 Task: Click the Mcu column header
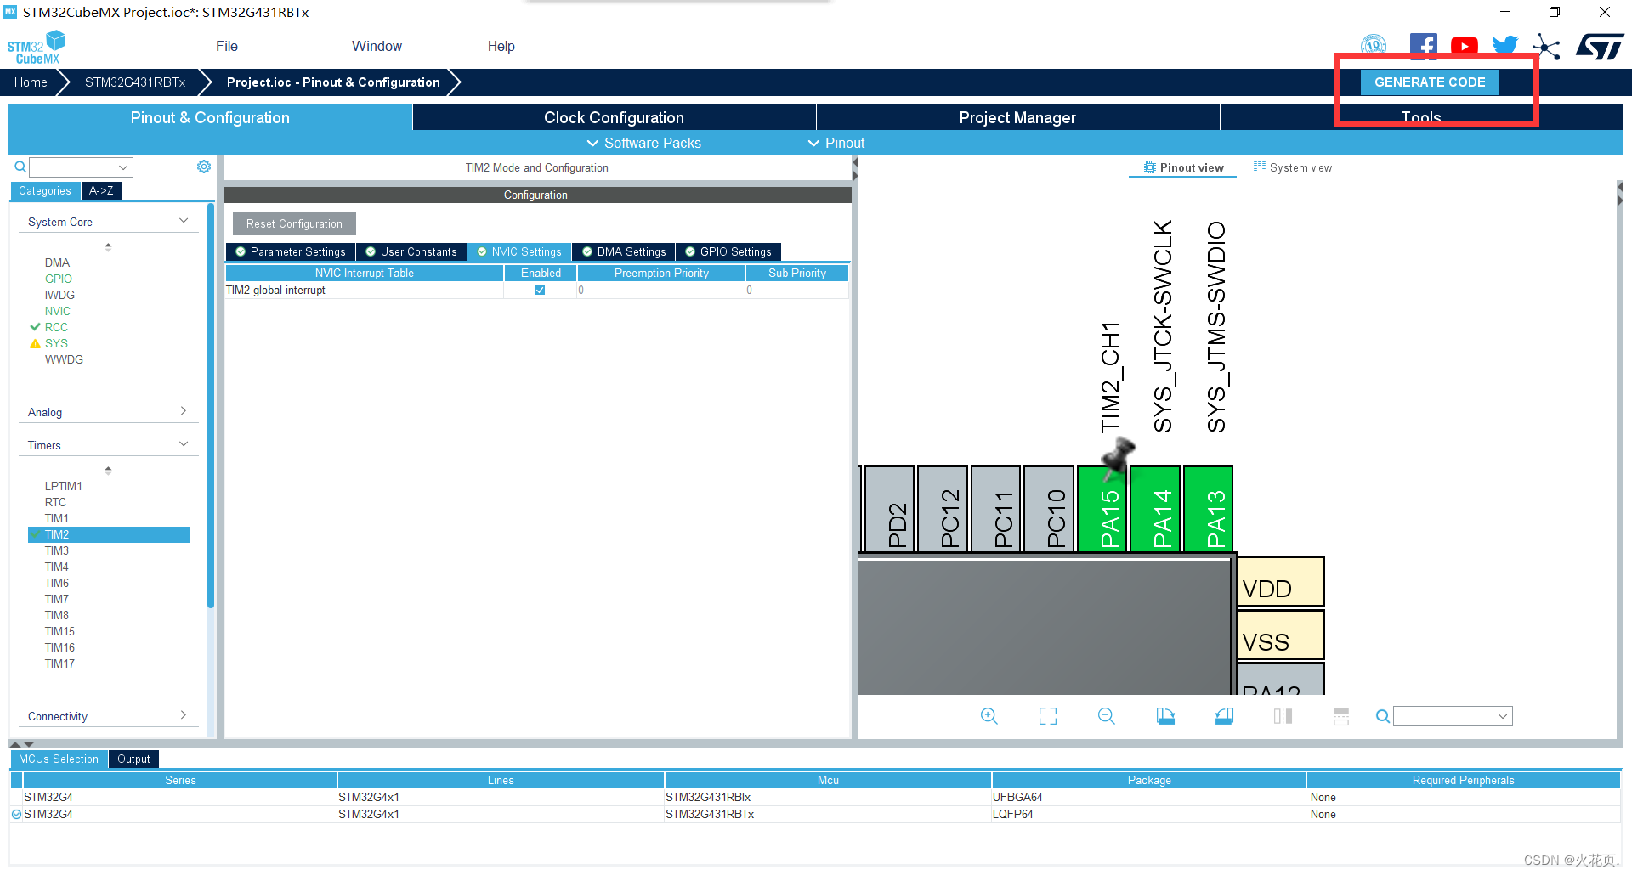point(828,780)
